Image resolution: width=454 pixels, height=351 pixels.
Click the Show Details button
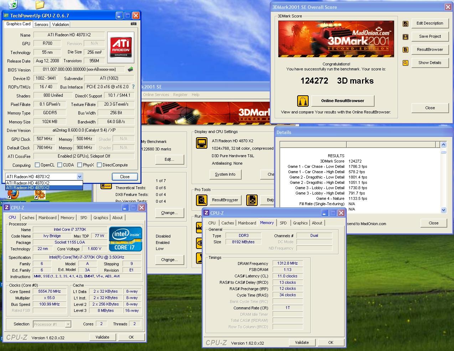pos(430,63)
